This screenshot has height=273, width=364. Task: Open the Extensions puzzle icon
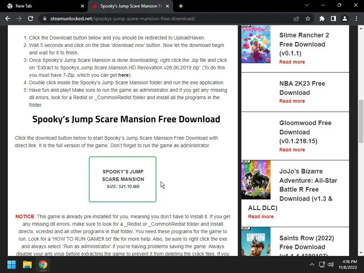pyautogui.click(x=322, y=18)
